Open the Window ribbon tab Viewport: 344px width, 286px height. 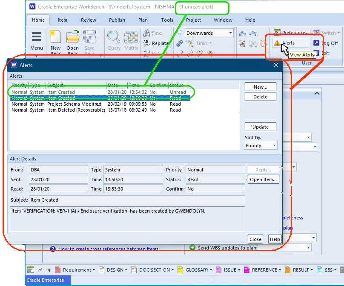tap(223, 20)
